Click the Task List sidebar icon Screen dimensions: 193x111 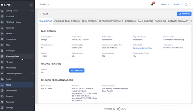[2, 28]
